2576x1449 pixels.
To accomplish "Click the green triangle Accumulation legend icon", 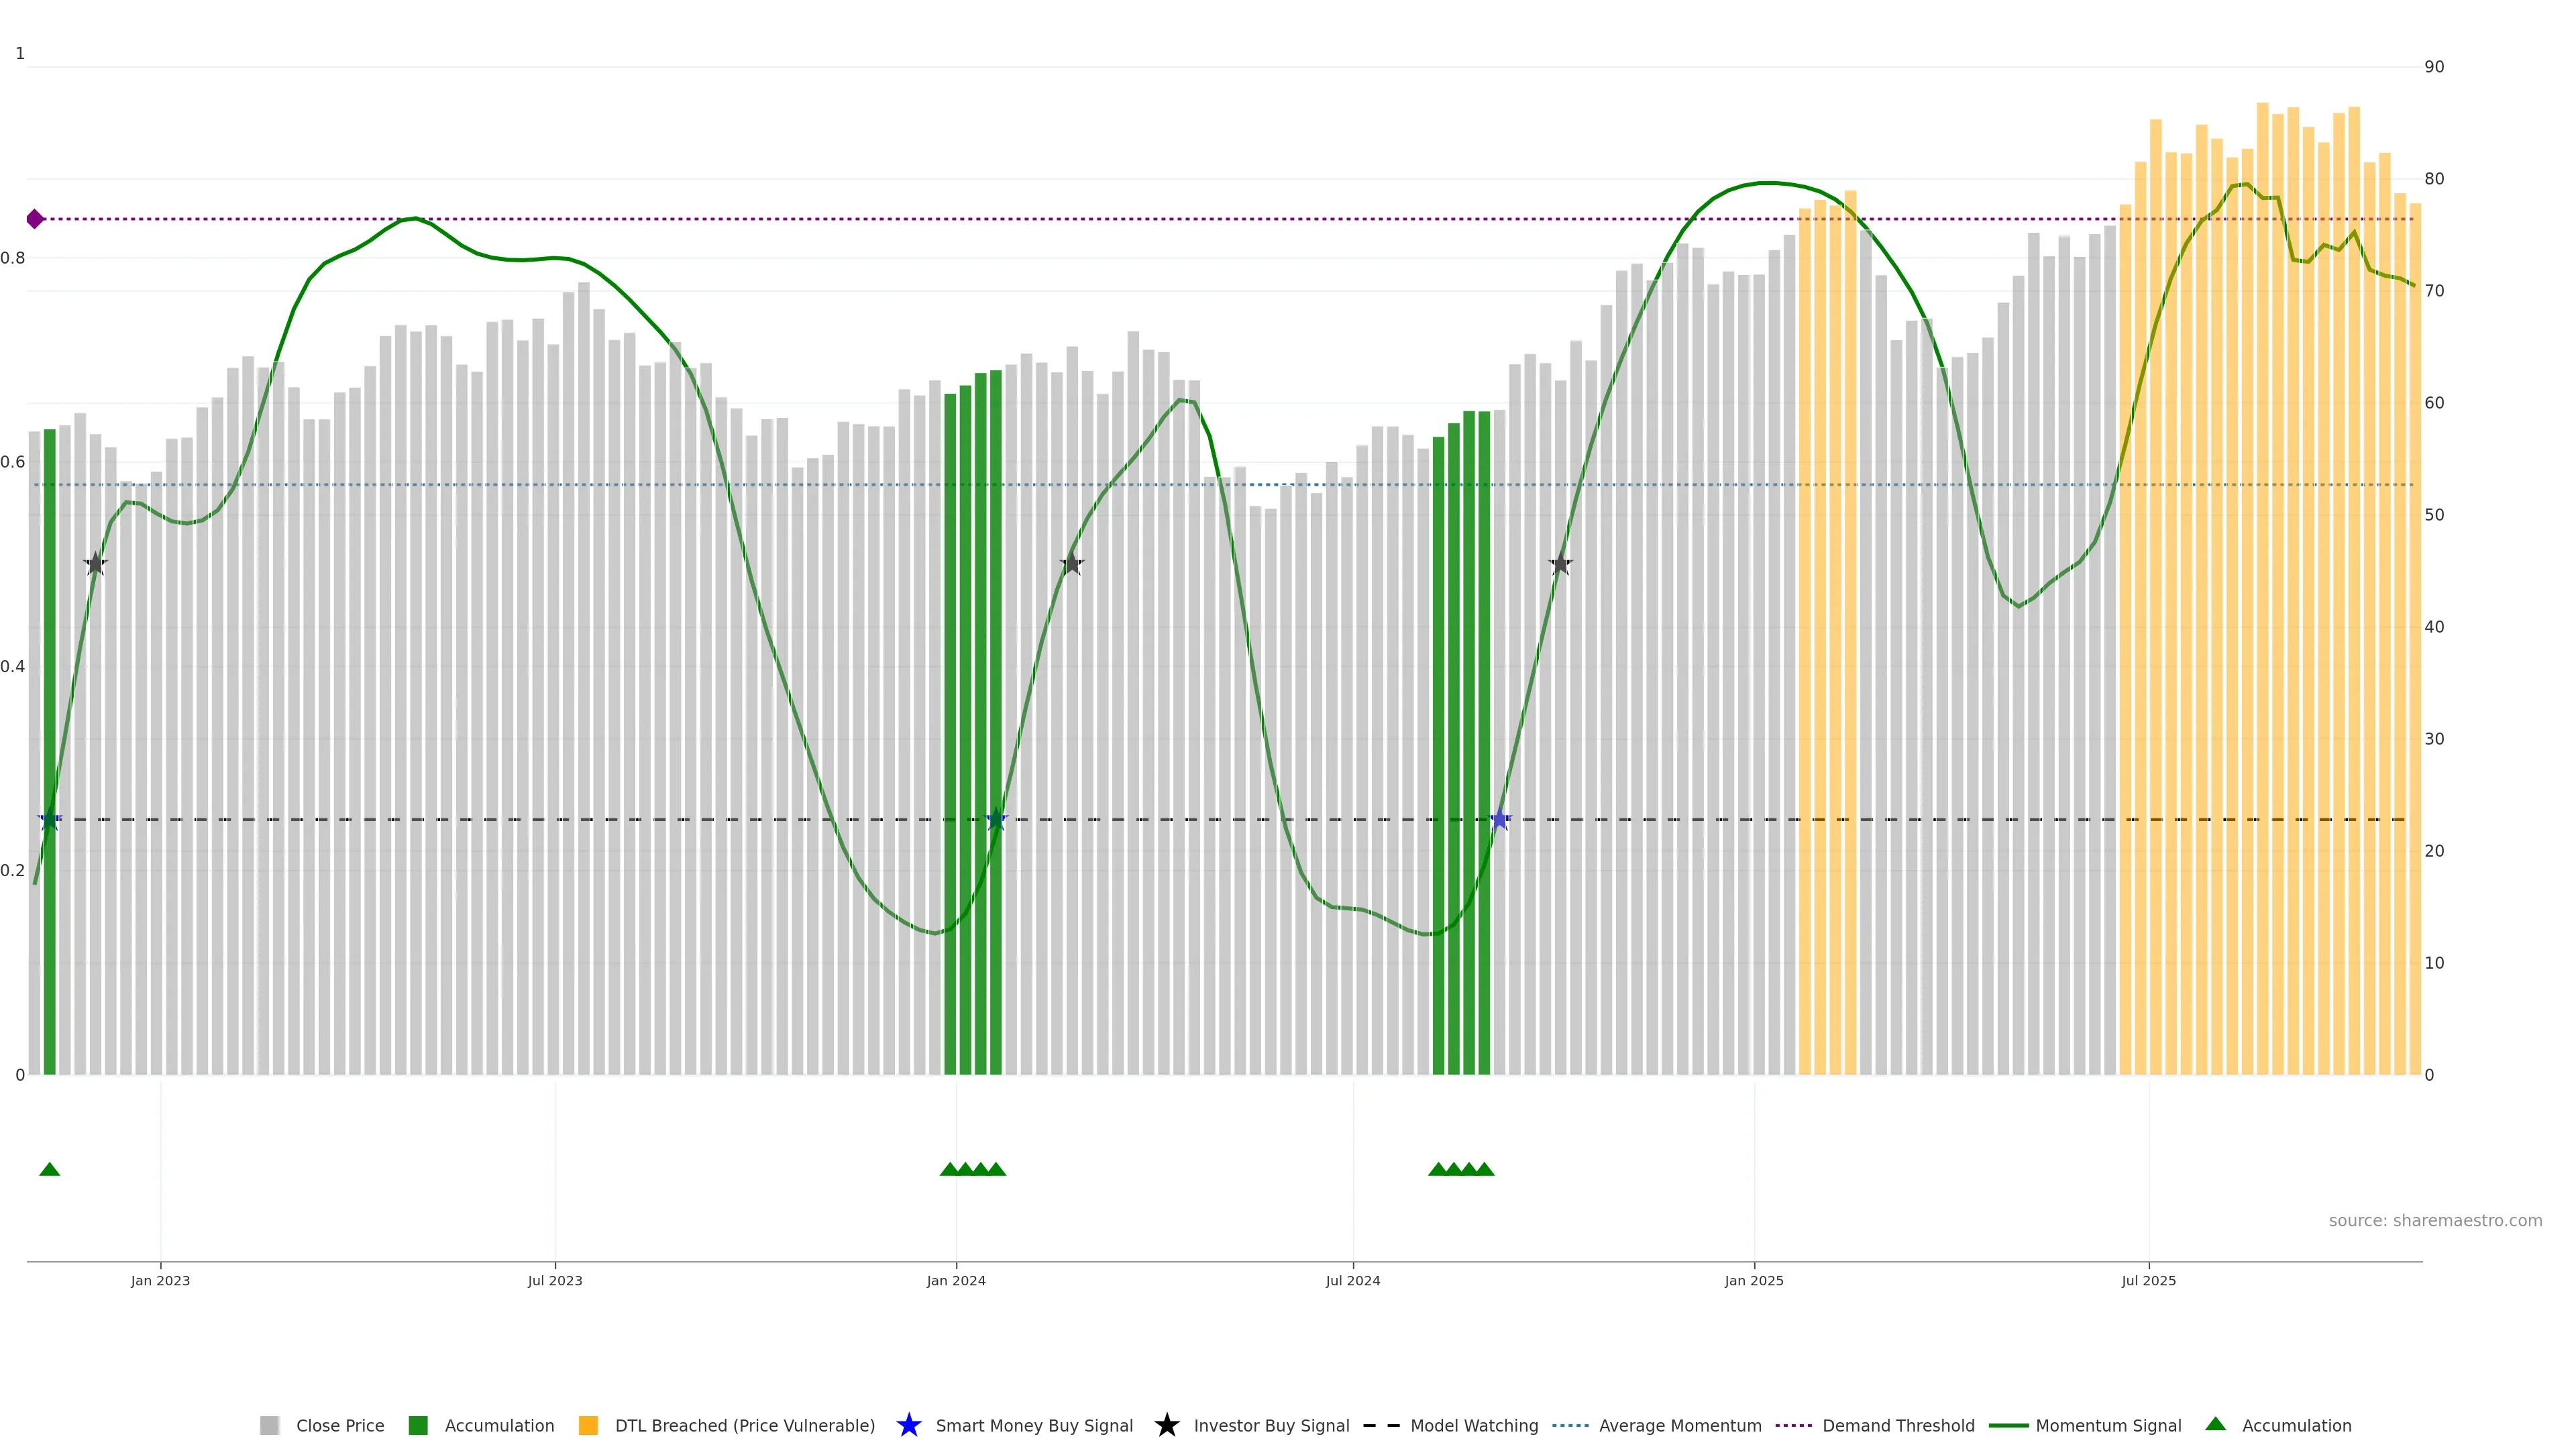I will coord(2215,1424).
